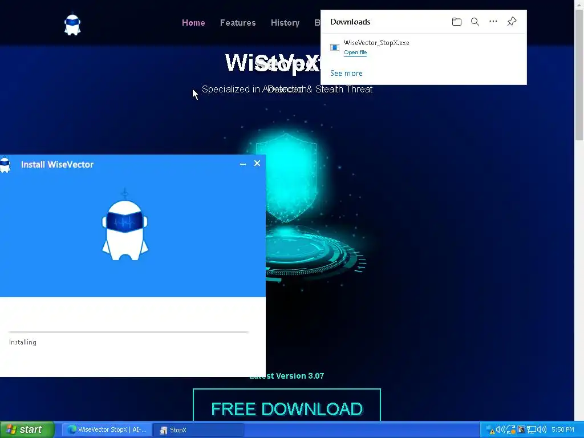Select History in the website navigation
Image resolution: width=584 pixels, height=438 pixels.
(285, 23)
